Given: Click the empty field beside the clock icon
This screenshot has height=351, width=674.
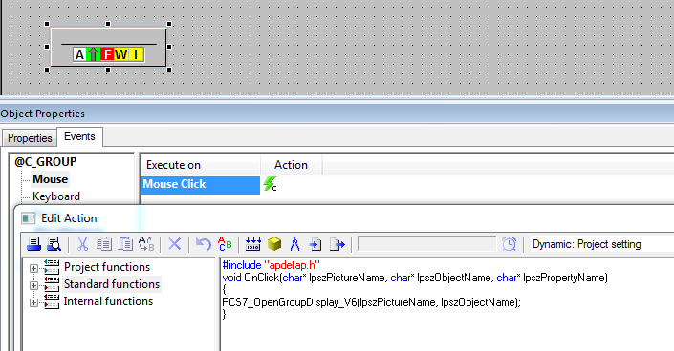Looking at the screenshot, I should coord(426,244).
